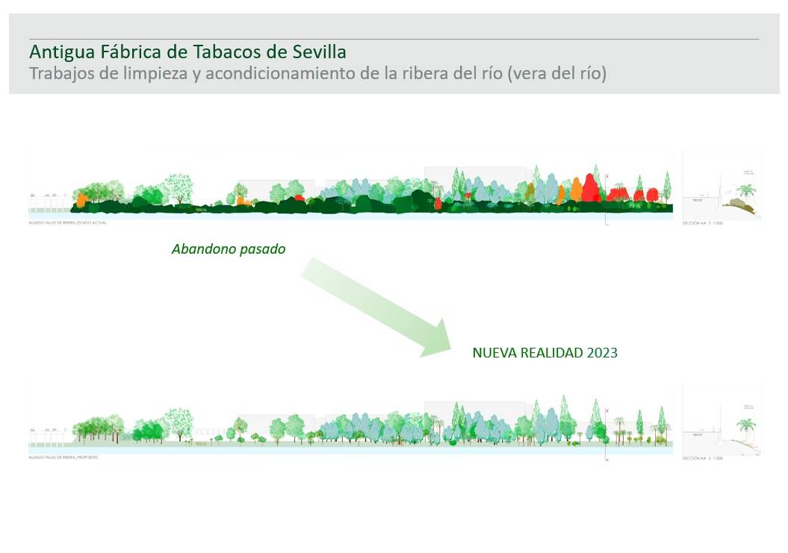Image resolution: width=788 pixels, height=553 pixels.
Task: Click the 'Abandono pasado' text label
Action: click(229, 249)
